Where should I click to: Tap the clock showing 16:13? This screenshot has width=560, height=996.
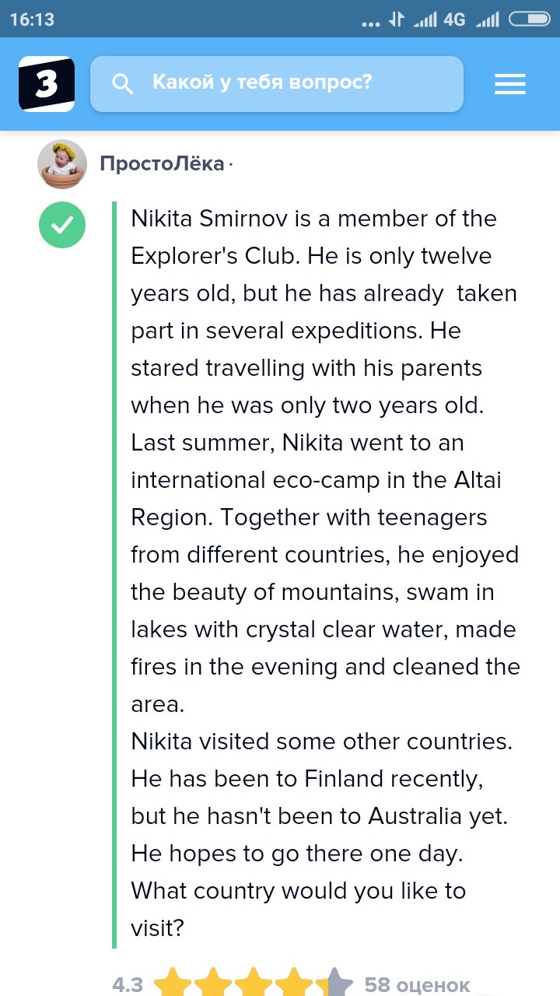click(x=33, y=19)
